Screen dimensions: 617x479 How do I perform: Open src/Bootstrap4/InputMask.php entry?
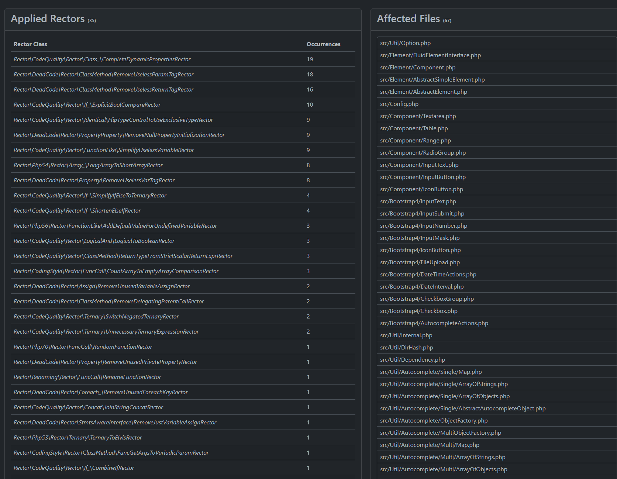click(497, 238)
